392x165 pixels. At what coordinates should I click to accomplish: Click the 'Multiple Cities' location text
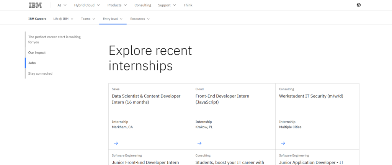point(290,127)
